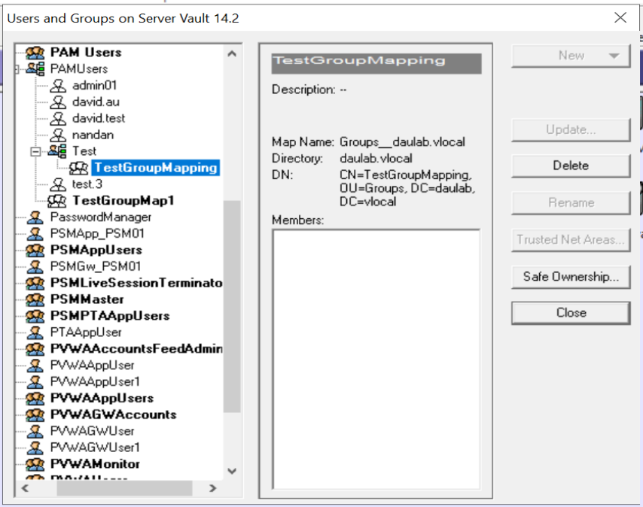Click the PSMLiveSessionTerminators group icon
The height and width of the screenshot is (507, 643).
(35, 283)
